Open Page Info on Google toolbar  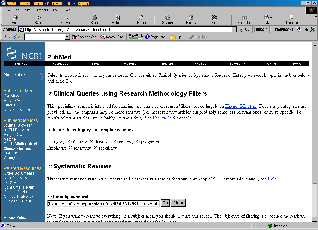155,37
